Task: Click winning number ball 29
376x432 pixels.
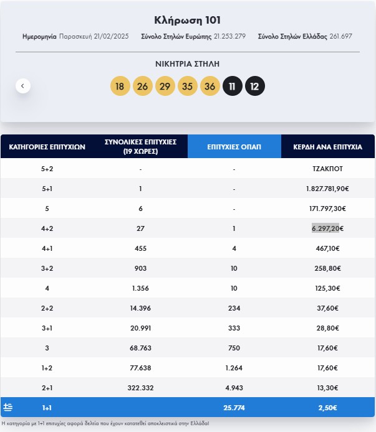Action: (165, 86)
